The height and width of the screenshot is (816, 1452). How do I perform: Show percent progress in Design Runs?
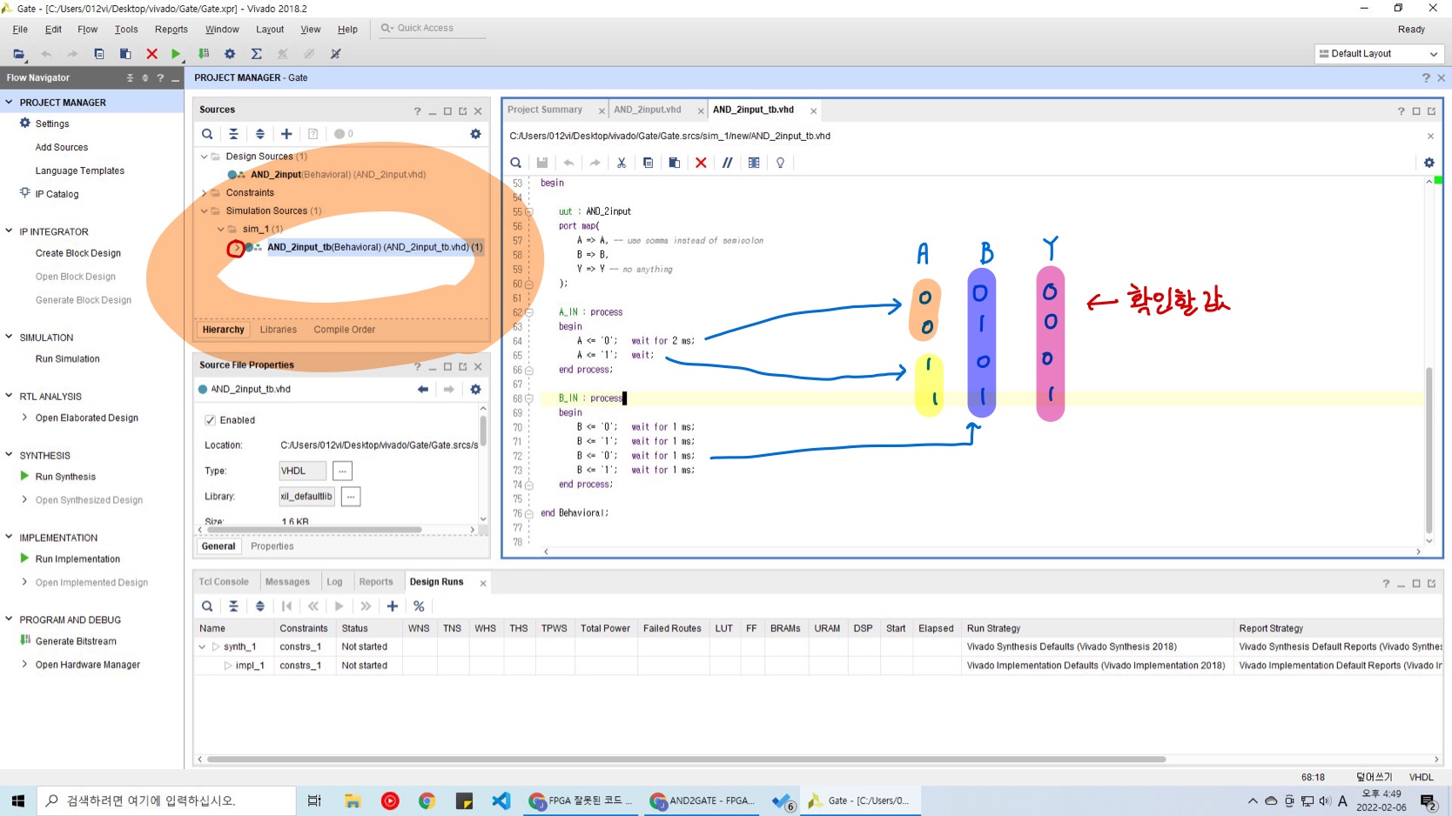[419, 606]
